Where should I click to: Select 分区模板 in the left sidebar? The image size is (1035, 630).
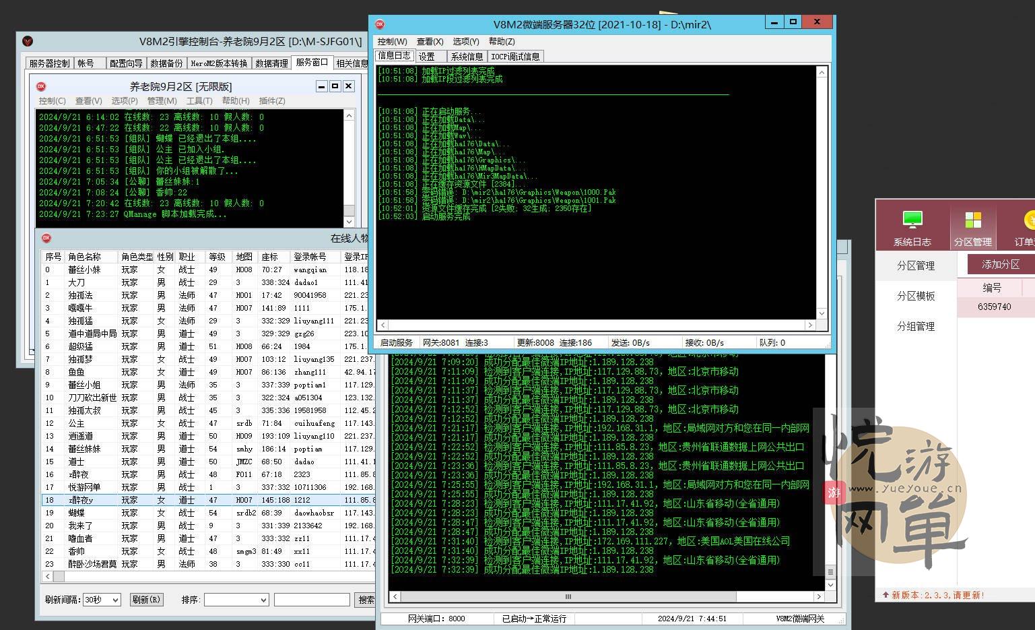click(915, 296)
